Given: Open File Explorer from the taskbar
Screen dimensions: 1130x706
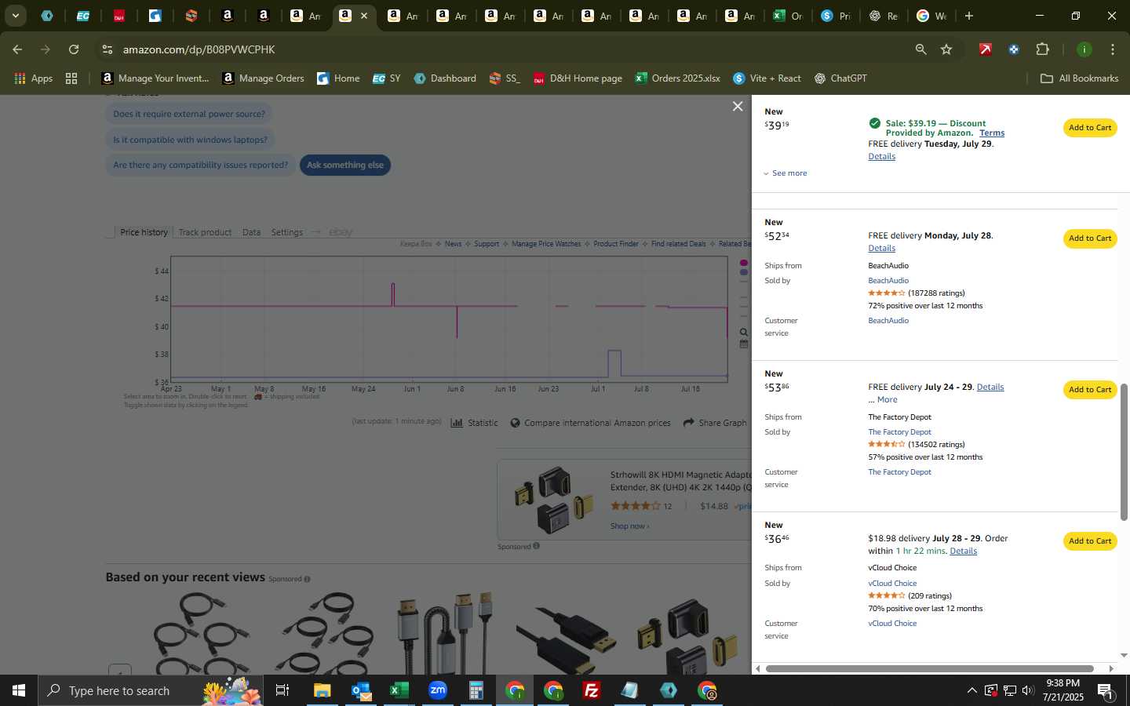Looking at the screenshot, I should click(322, 690).
